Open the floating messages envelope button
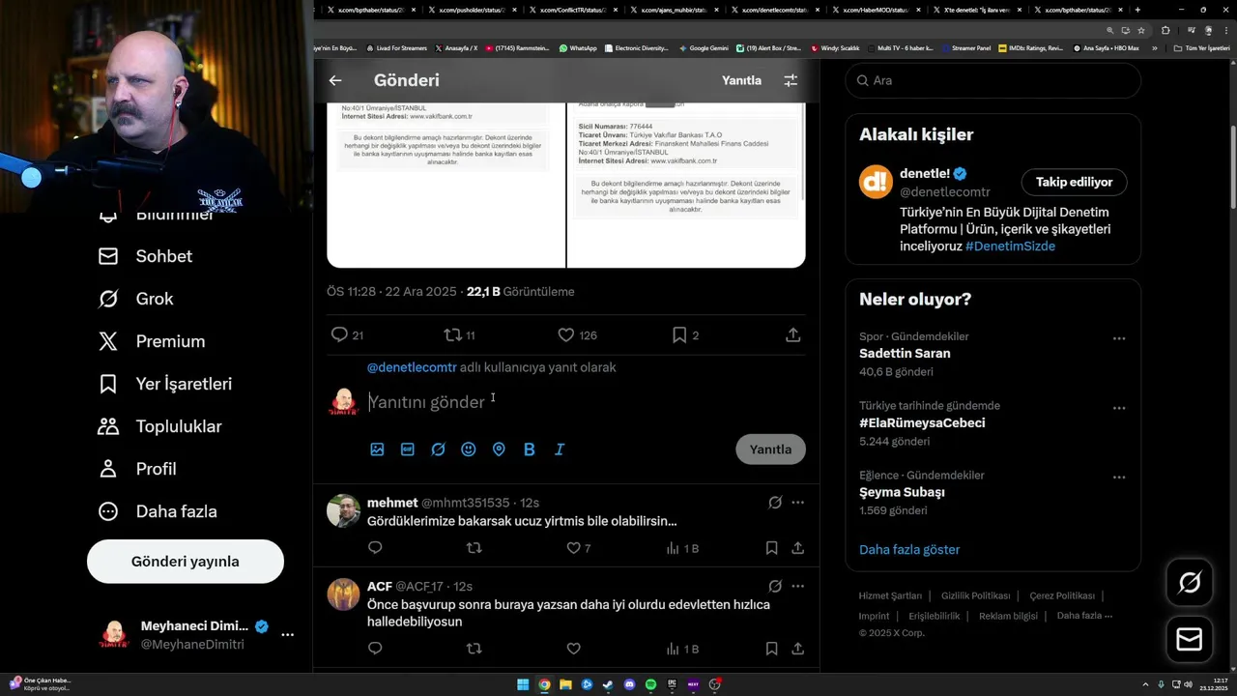 (1190, 640)
